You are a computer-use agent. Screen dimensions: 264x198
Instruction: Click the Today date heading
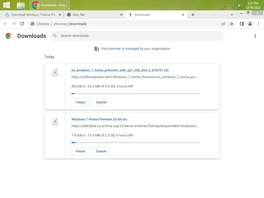pos(49,57)
